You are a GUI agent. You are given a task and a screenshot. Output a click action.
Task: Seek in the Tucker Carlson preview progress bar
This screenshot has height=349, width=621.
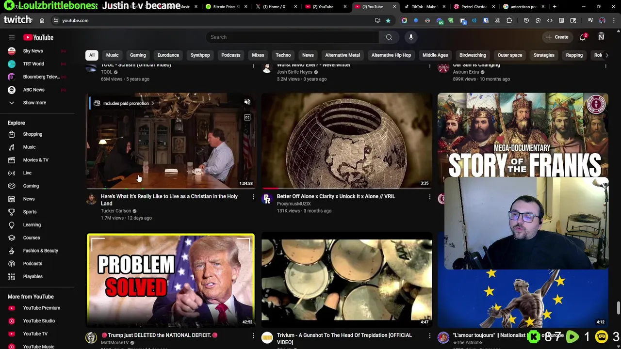click(170, 188)
